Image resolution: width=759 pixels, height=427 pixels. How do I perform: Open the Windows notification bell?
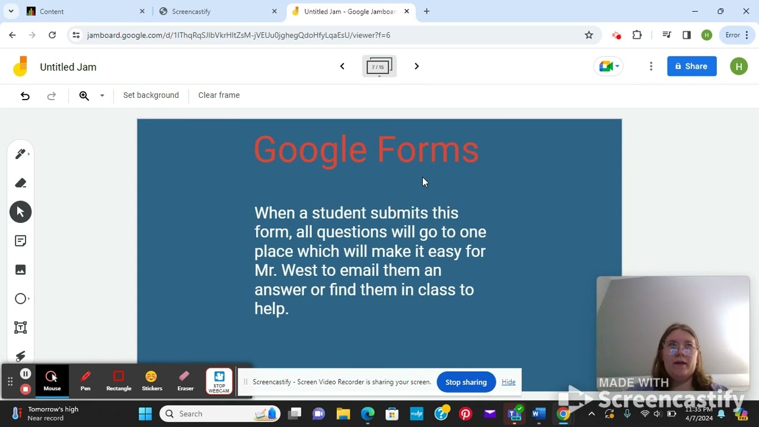722,414
